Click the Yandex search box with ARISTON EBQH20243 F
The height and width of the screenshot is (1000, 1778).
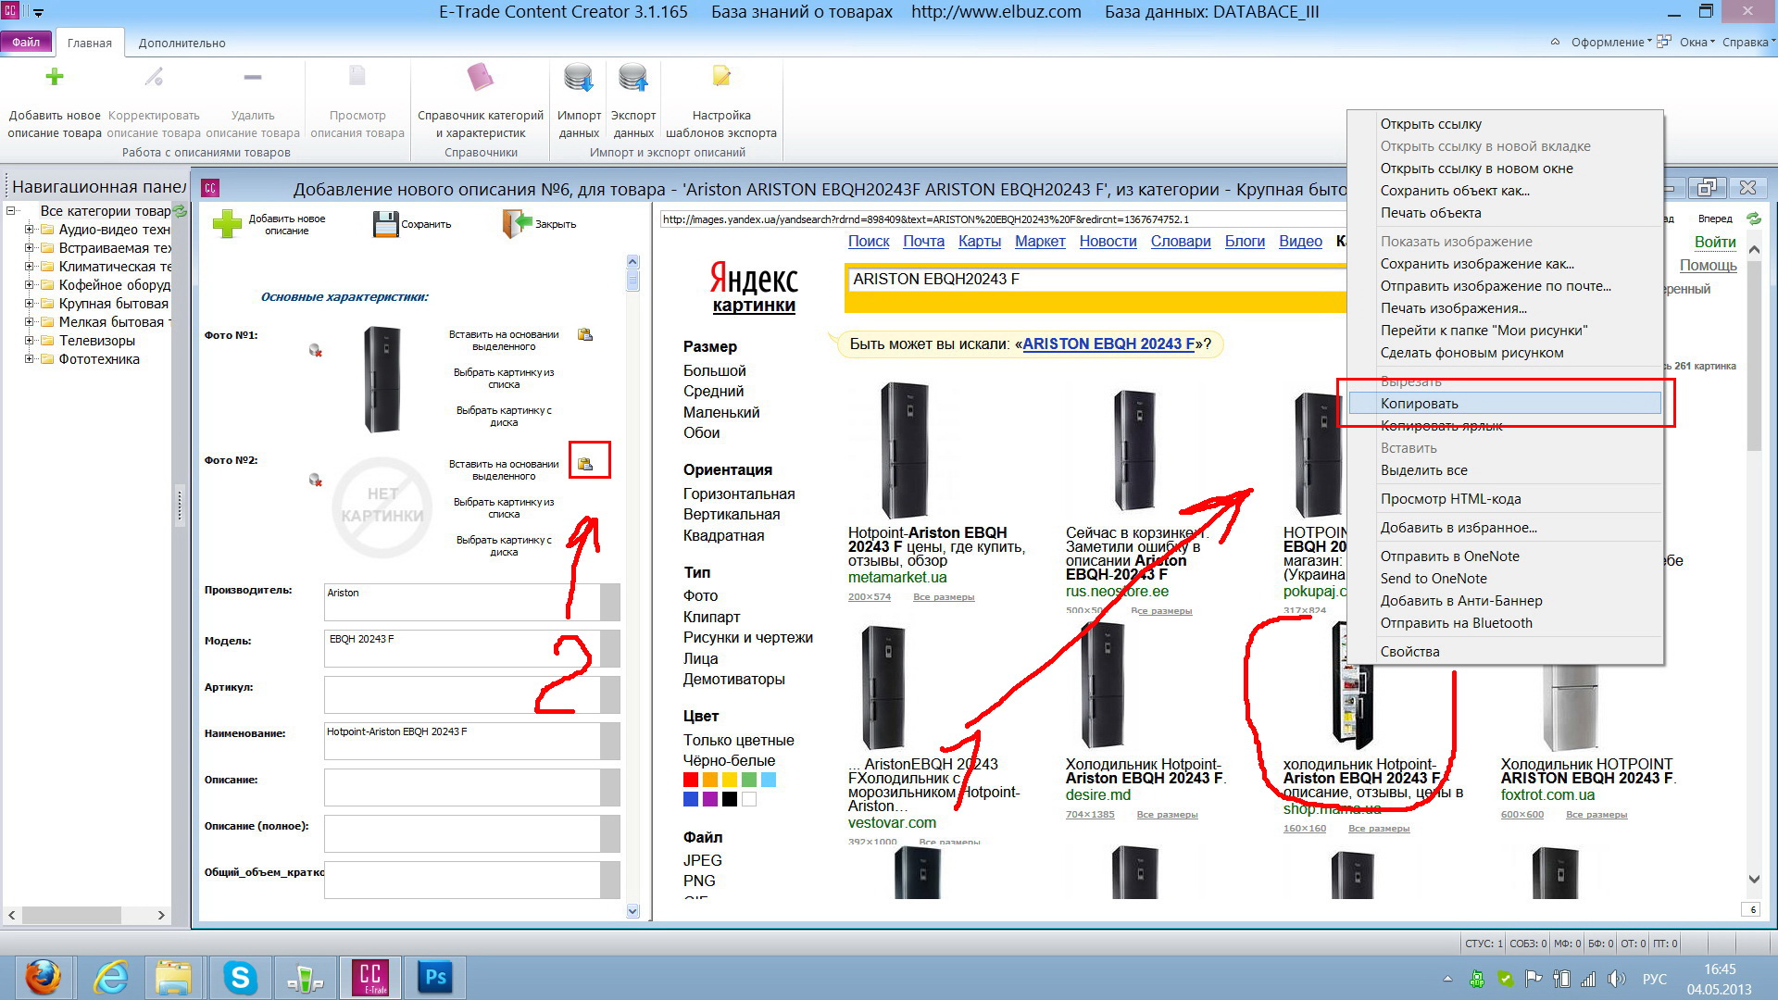(x=1096, y=279)
